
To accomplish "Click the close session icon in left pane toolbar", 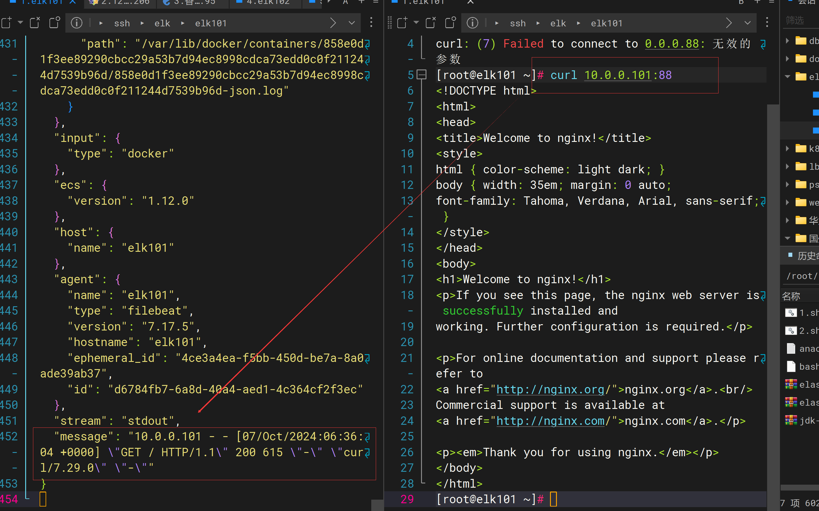I will [x=35, y=23].
